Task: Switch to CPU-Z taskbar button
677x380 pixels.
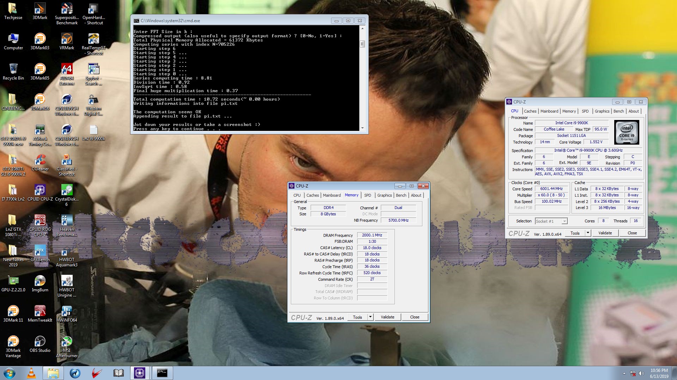Action: 140,373
